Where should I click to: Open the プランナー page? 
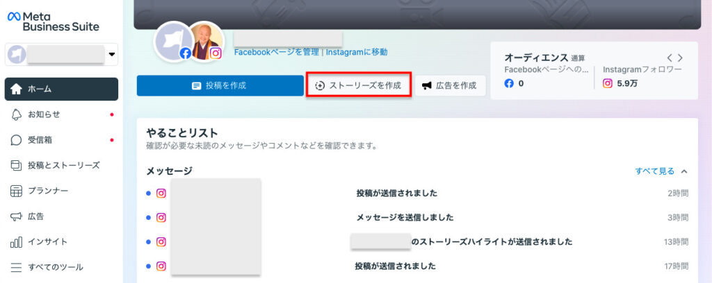61,191
